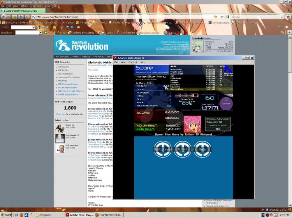The image size is (292, 218).
Task: Open the KeyBeat Online bookmark
Action: (219, 22)
